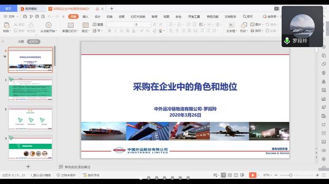Open the Slide Show (幻灯片放映) ribbon tab
The height and width of the screenshot is (184, 329).
(x=138, y=17)
